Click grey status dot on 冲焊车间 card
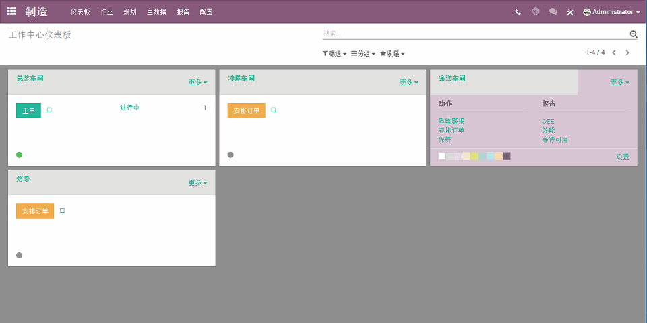647x323 pixels. [230, 155]
